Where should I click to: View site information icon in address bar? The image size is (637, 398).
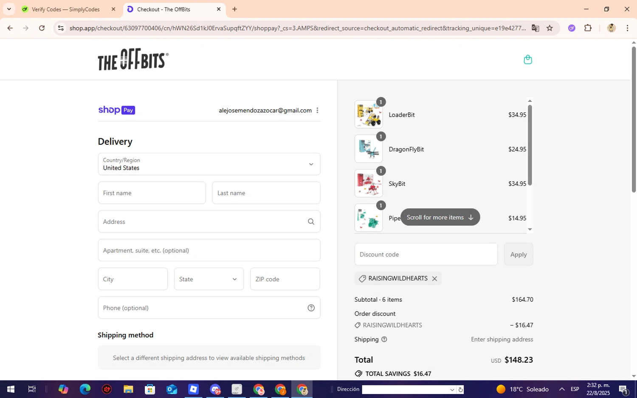coord(61,28)
